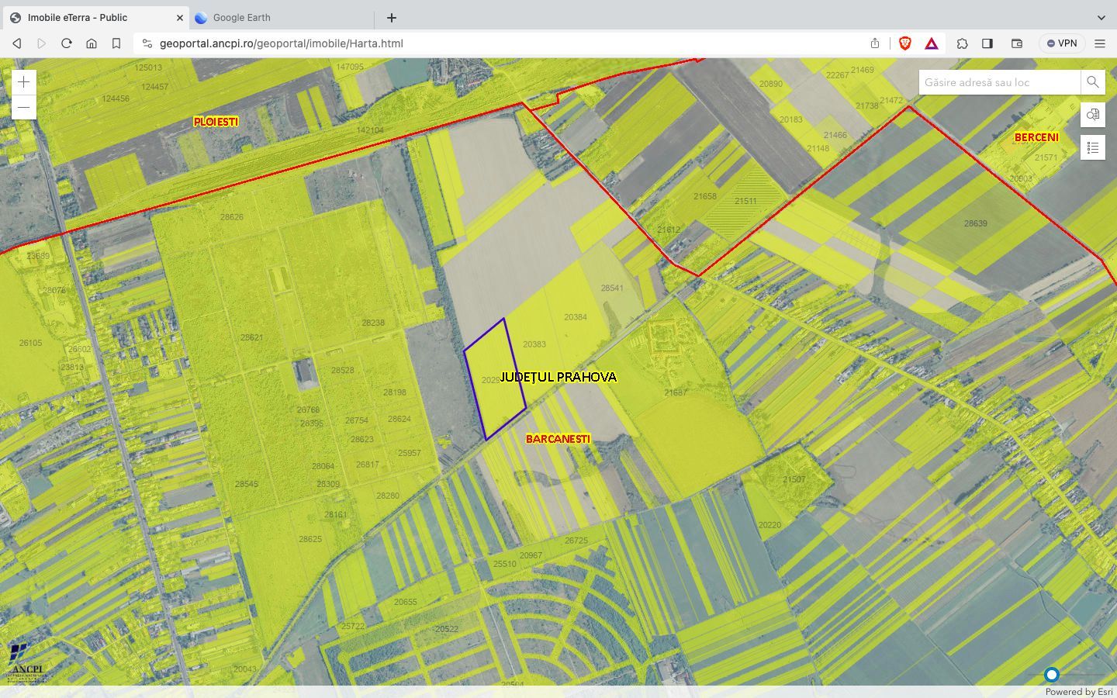Screen dimensions: 1117x698
Task: Open the map legend list panel
Action: coord(1093,147)
